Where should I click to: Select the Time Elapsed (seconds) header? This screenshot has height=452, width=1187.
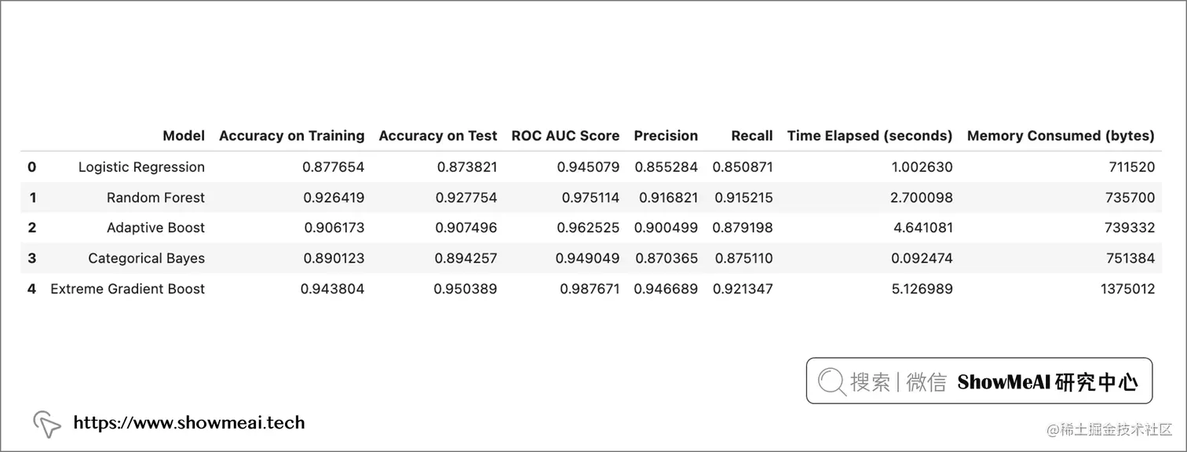click(x=870, y=136)
